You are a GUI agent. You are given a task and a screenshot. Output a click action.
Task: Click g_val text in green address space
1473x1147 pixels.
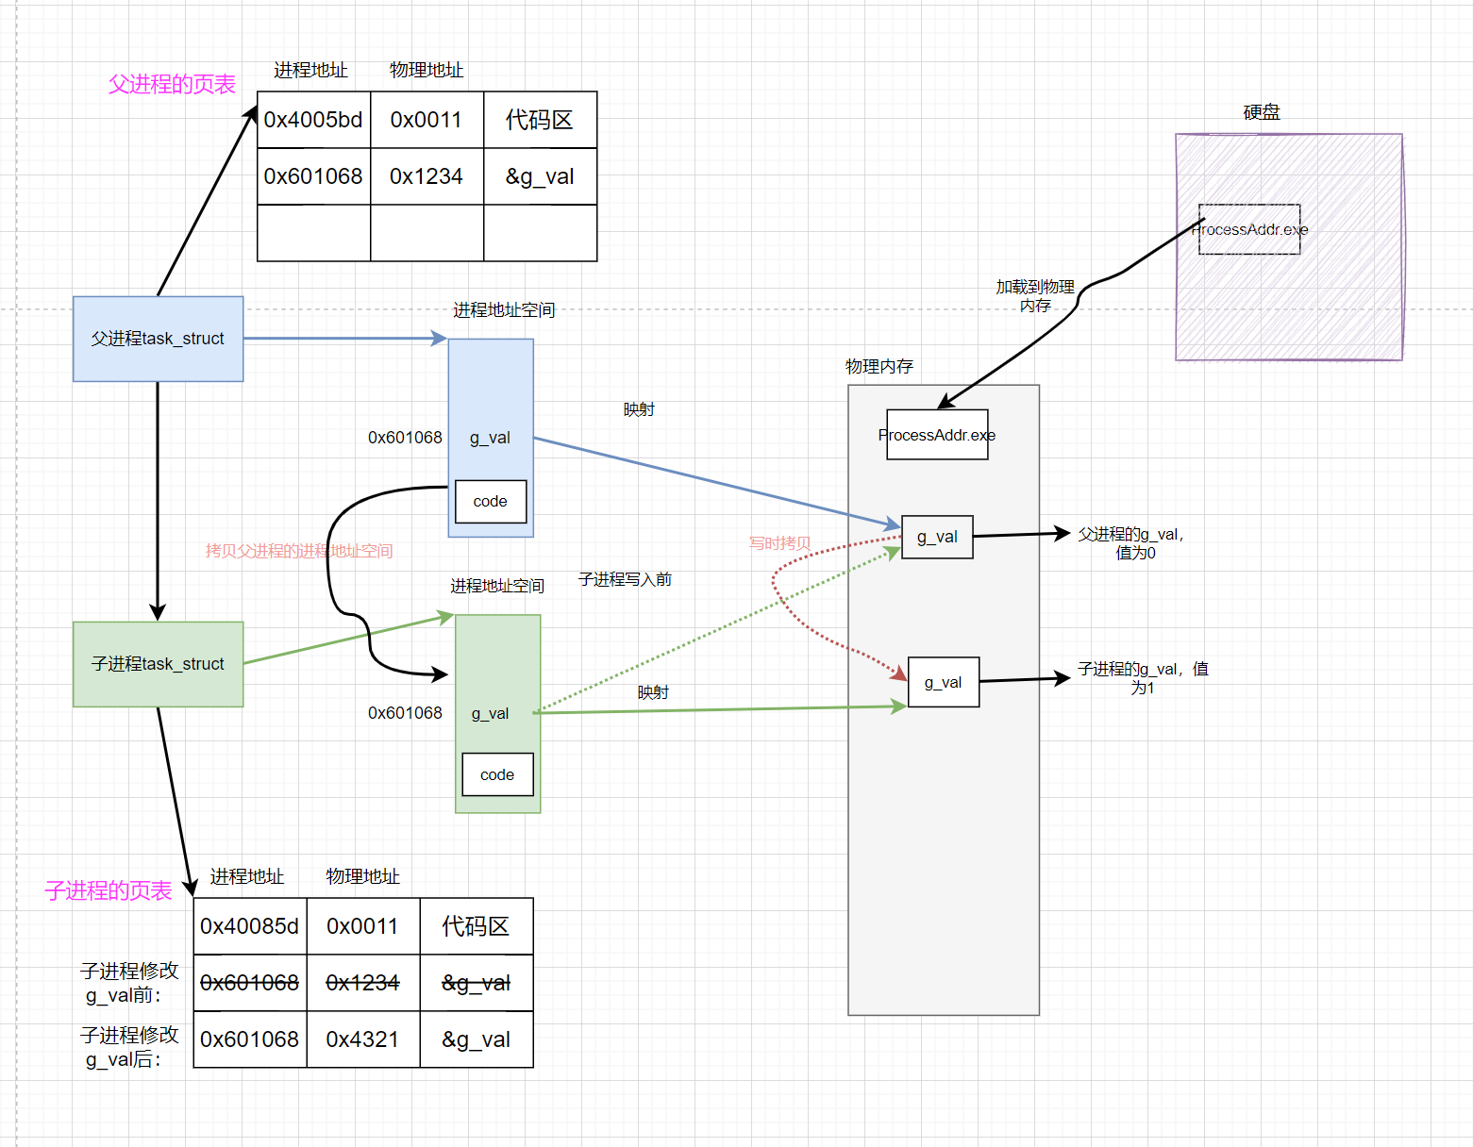490,714
